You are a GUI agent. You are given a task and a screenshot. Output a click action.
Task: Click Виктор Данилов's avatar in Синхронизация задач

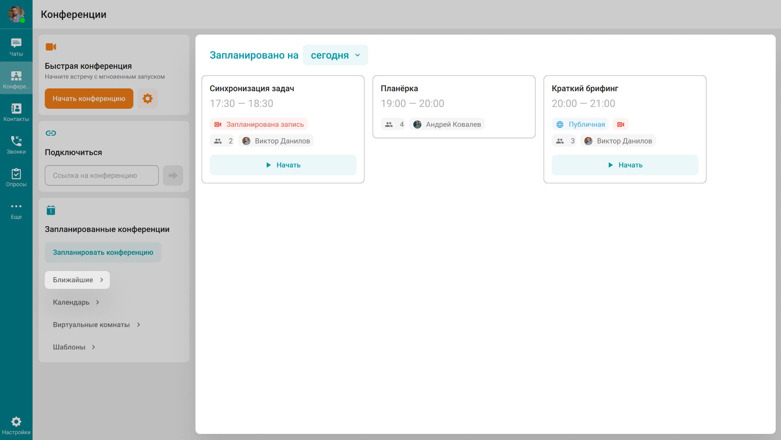tap(246, 141)
